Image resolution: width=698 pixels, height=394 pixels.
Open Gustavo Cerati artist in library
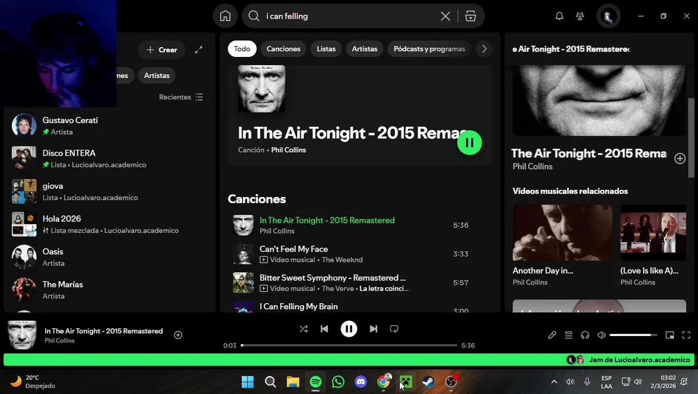[109, 126]
